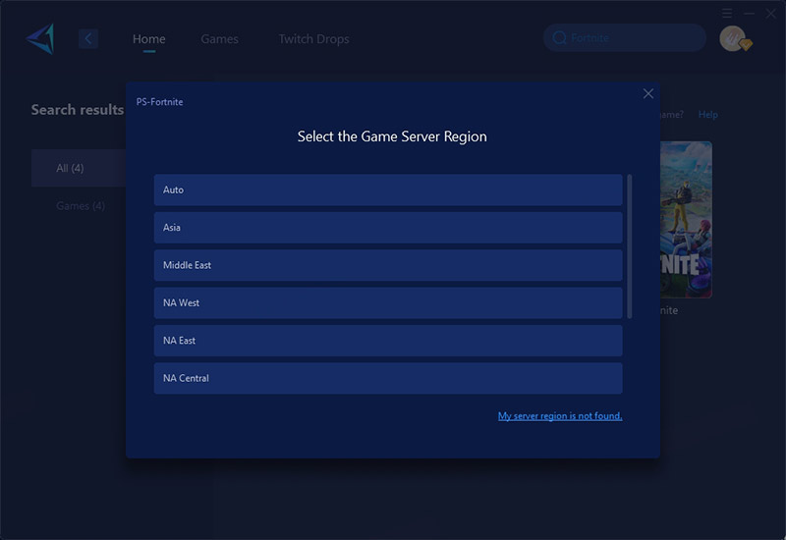Choose the Asia server region
Image resolution: width=786 pixels, height=540 pixels.
388,228
